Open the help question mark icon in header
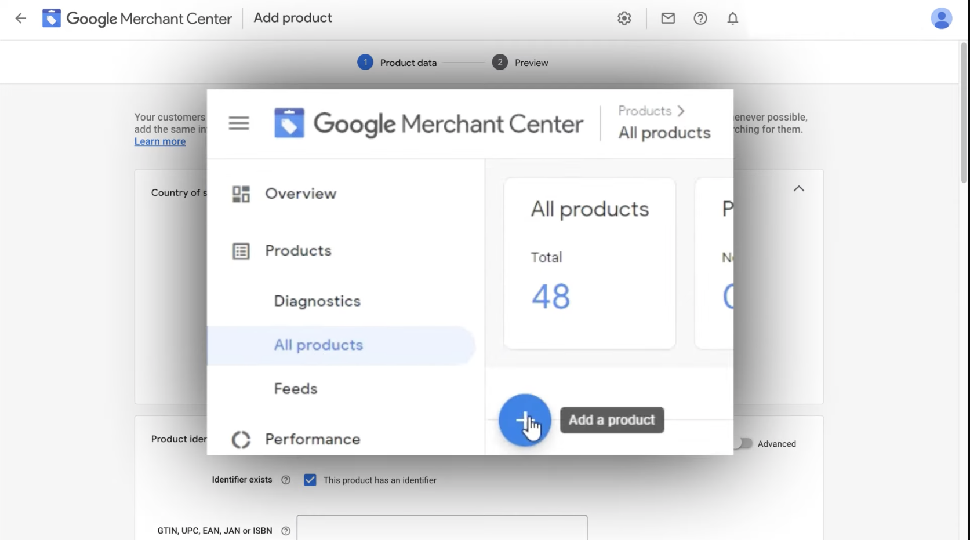Image resolution: width=970 pixels, height=540 pixels. pyautogui.click(x=700, y=19)
